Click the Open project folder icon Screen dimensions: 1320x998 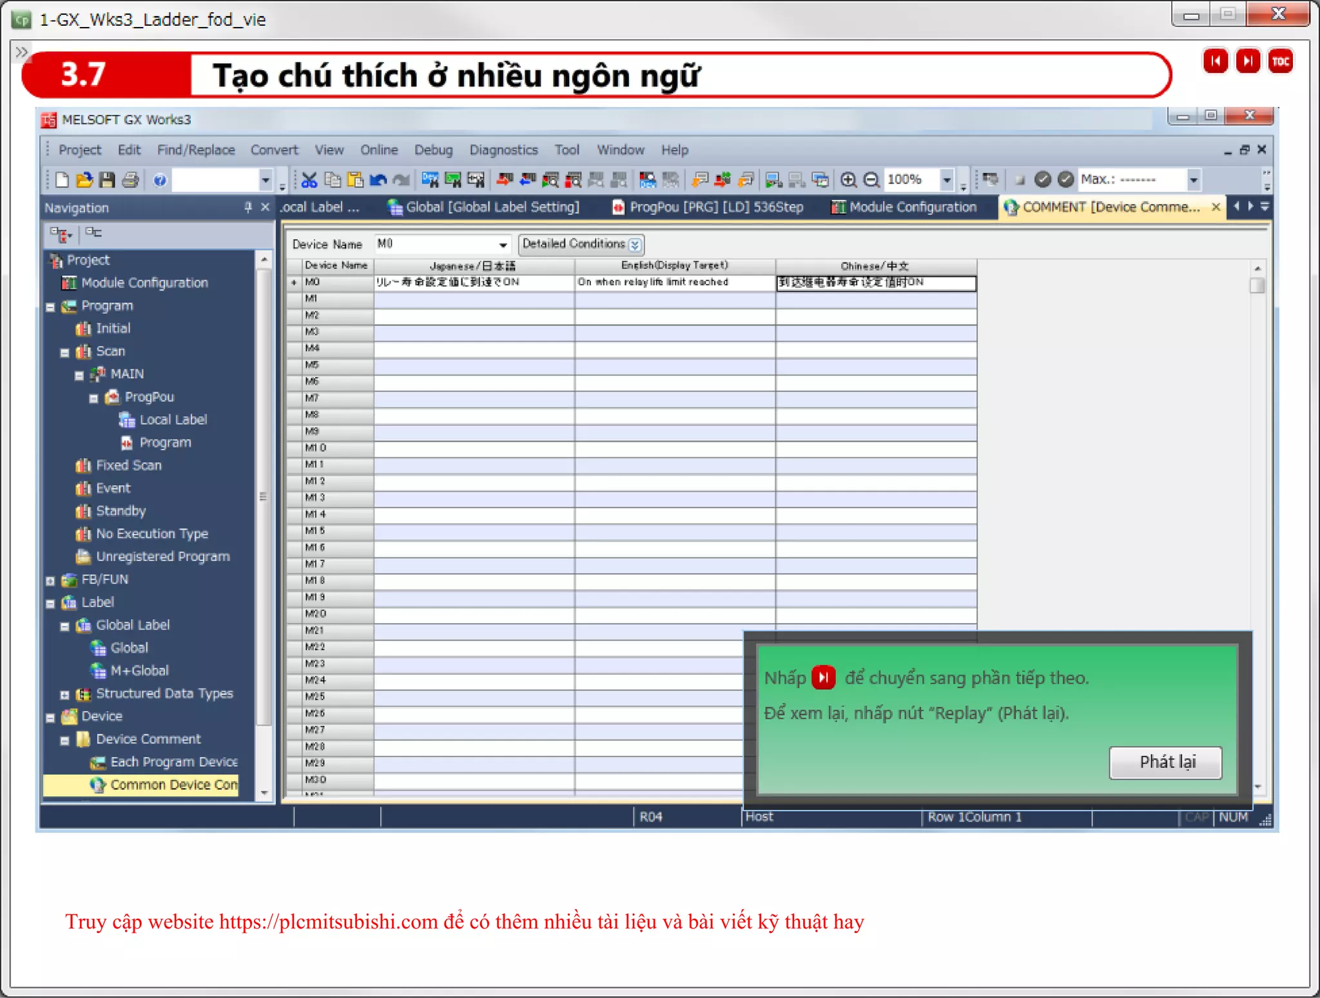84,180
